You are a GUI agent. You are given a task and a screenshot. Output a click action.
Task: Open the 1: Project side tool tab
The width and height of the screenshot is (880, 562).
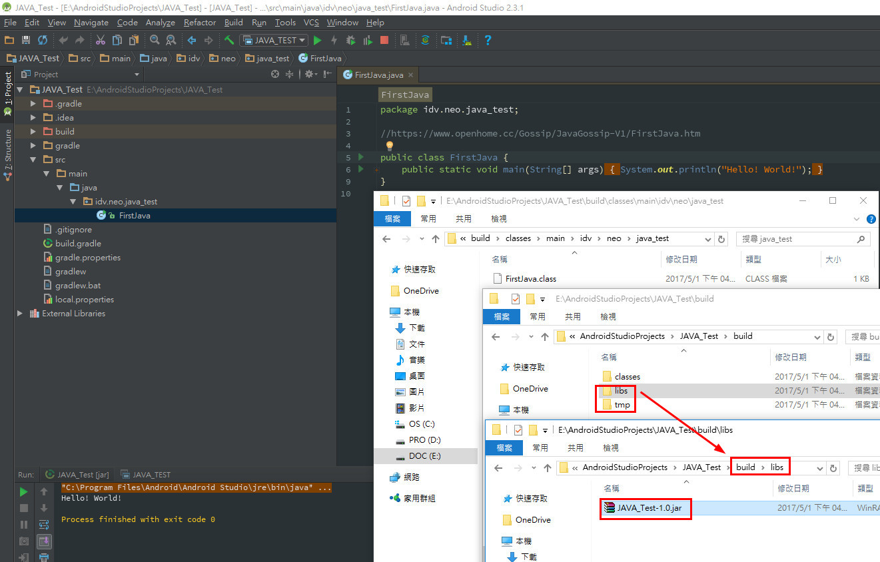tap(7, 94)
